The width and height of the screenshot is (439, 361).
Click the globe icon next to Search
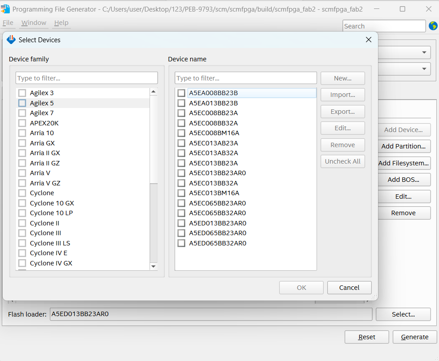click(433, 26)
